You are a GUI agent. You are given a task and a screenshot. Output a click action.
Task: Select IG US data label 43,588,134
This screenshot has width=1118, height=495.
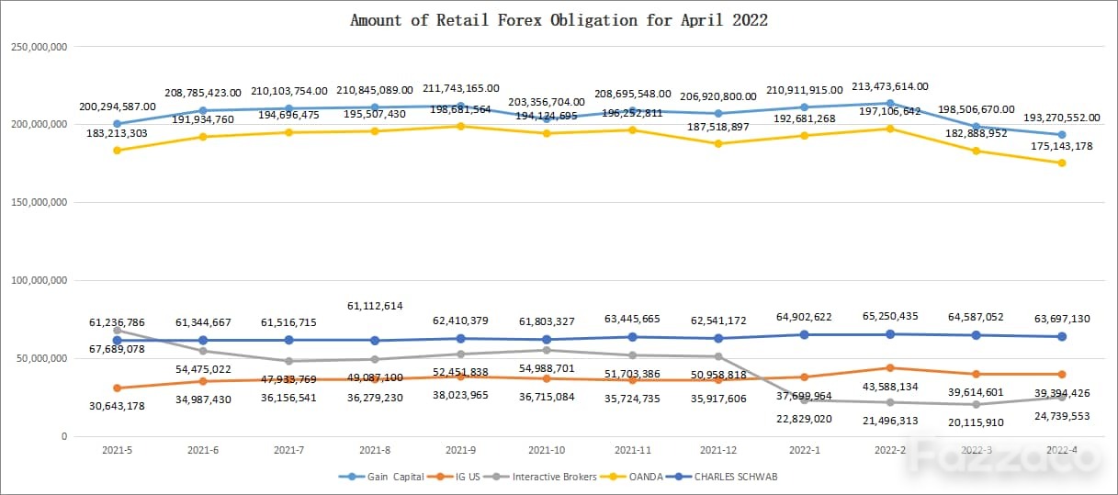coord(890,387)
